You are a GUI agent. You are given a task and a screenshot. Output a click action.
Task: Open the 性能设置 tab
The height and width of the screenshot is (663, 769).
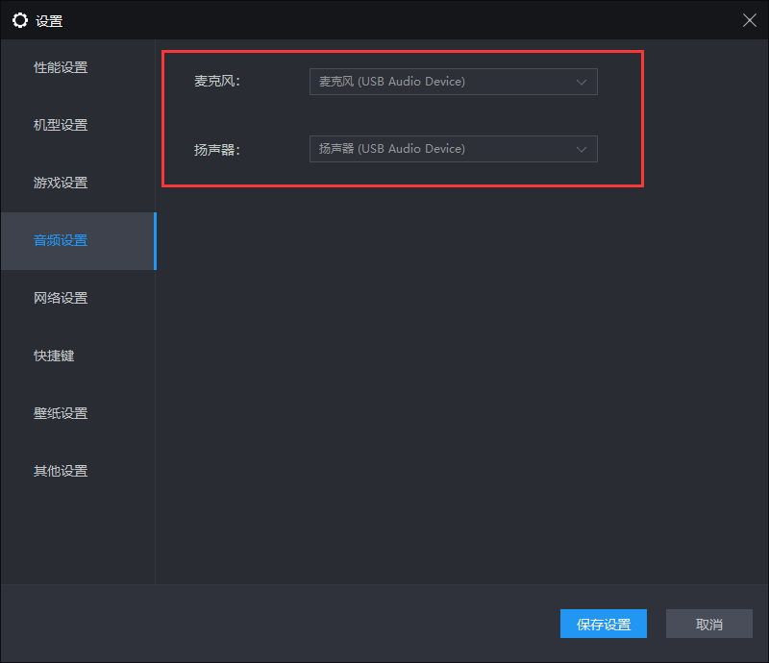[61, 67]
